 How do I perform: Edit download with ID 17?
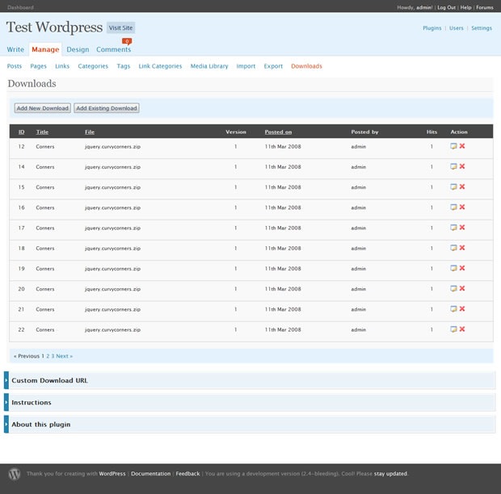pyautogui.click(x=453, y=228)
